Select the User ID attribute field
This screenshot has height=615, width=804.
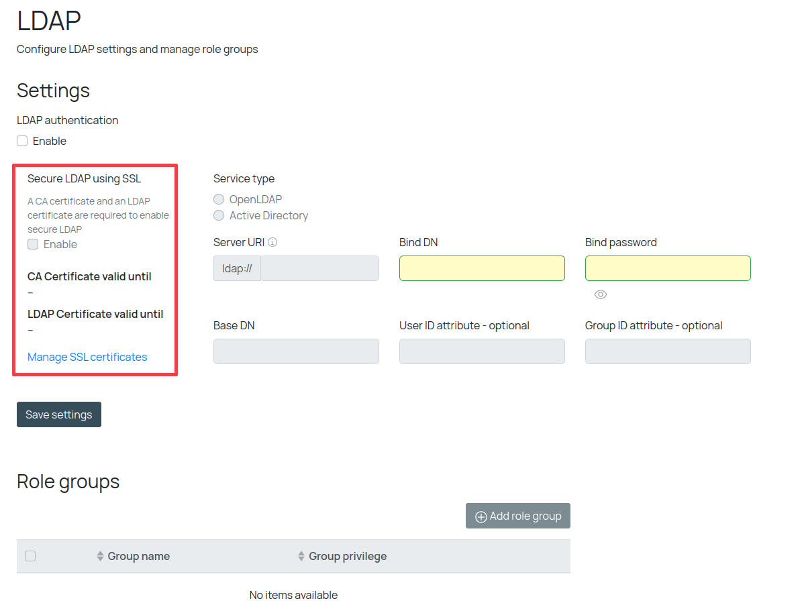point(482,351)
